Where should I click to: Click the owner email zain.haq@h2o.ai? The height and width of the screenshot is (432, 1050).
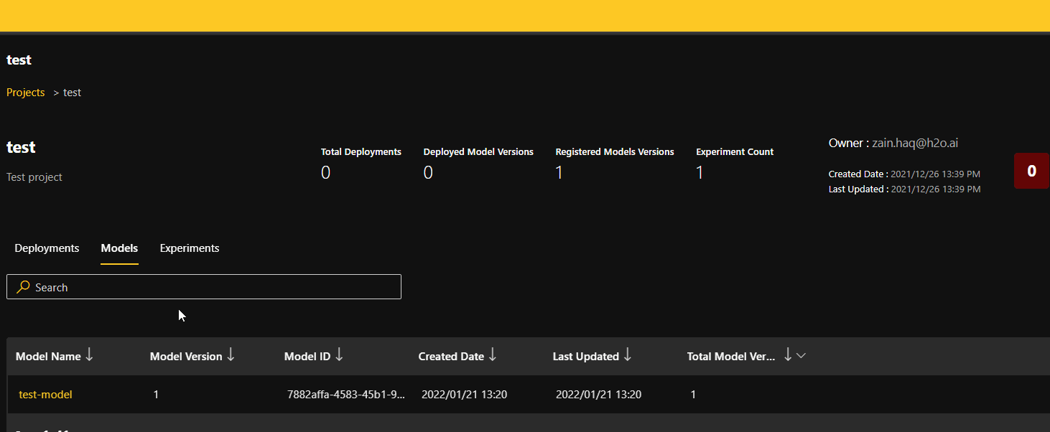coord(915,143)
